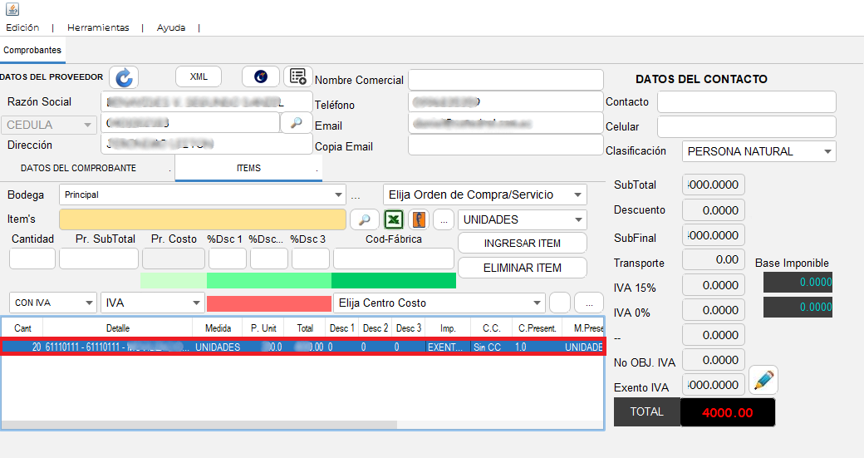This screenshot has height=458, width=864.
Task: Click the Detalle column header
Action: (x=117, y=328)
